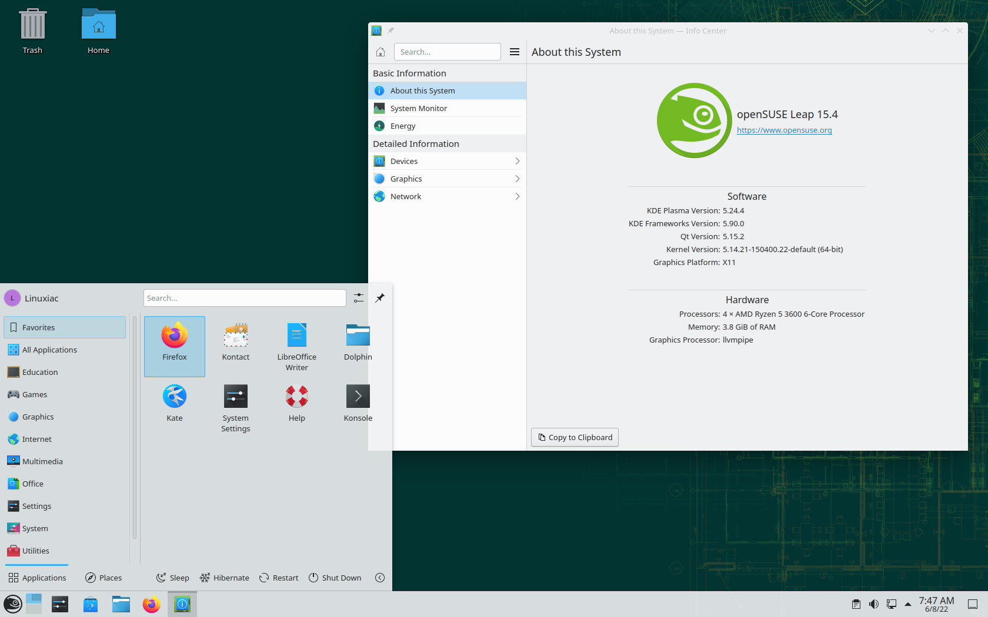
Task: Click the Shut Down button
Action: [335, 578]
